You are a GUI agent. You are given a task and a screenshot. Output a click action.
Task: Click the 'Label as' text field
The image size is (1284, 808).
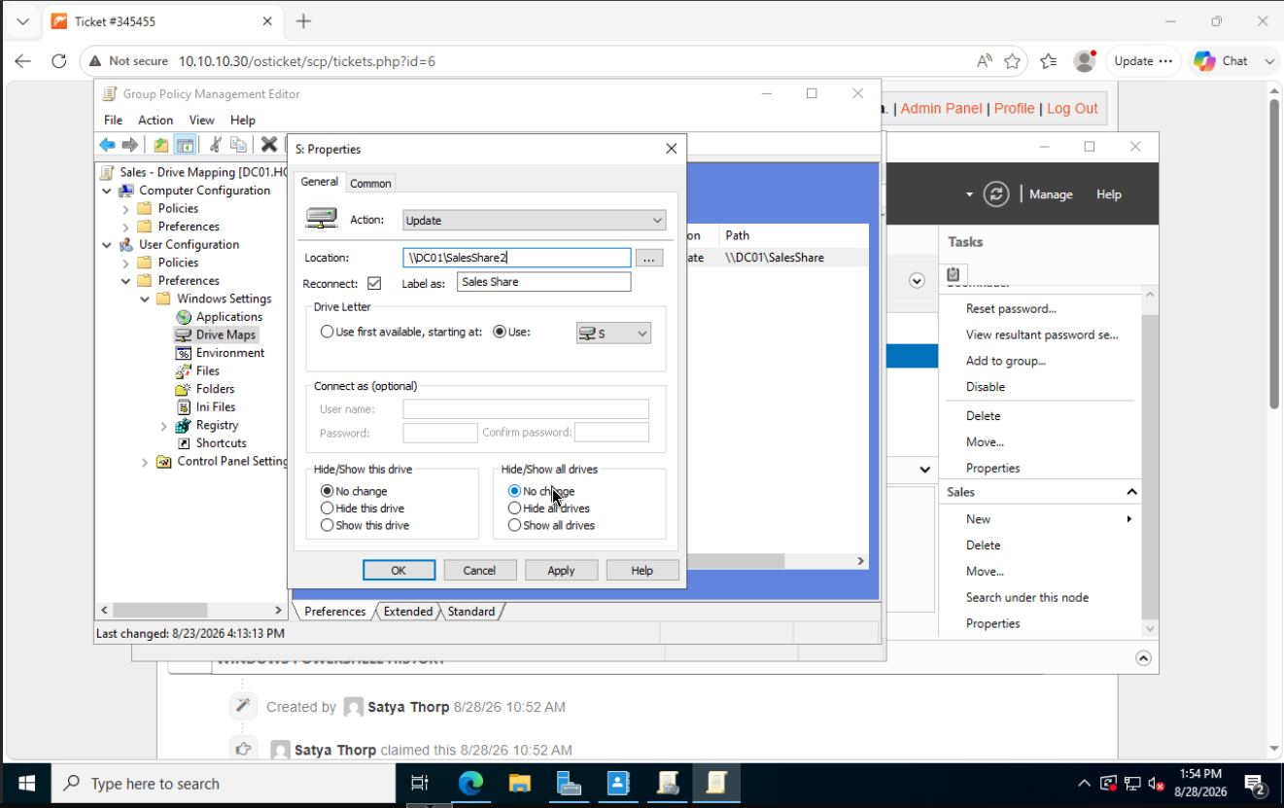[543, 282]
